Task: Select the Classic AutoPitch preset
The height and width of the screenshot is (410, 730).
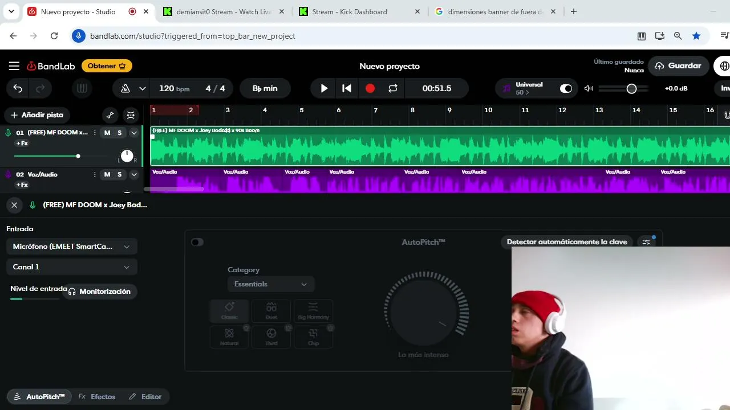Action: pos(229,310)
